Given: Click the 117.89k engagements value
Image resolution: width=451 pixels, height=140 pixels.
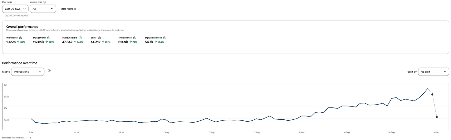Looking at the screenshot, I should click(x=38, y=42).
